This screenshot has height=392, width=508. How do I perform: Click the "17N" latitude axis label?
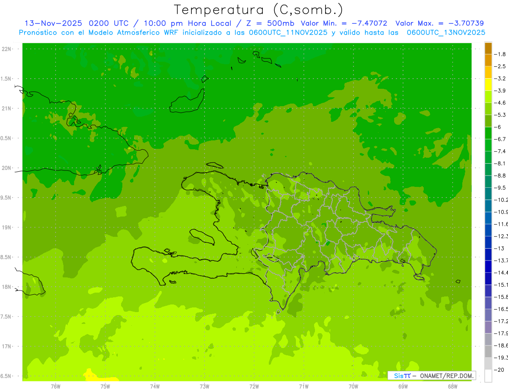(x=6, y=346)
